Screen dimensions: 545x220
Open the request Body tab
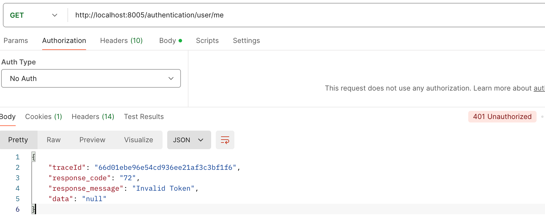170,41
